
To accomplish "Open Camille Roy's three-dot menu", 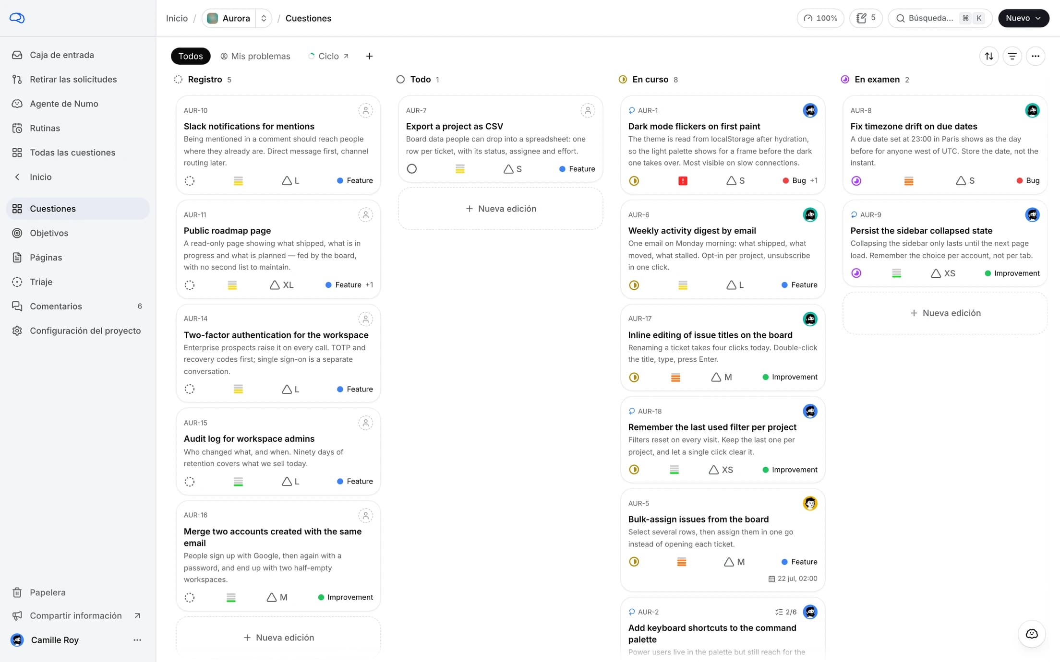I will pos(137,640).
